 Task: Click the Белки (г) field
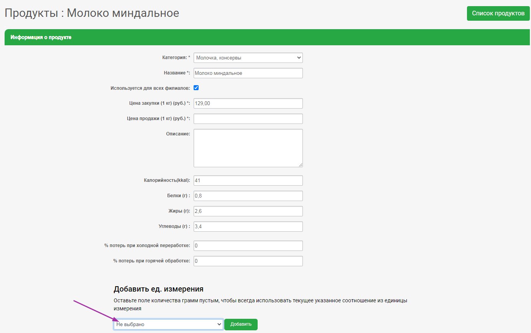248,196
